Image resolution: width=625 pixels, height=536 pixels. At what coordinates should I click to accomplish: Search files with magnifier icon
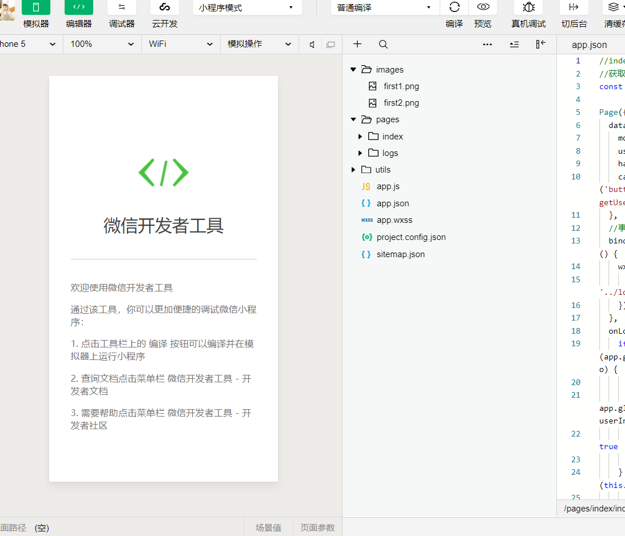(x=383, y=44)
